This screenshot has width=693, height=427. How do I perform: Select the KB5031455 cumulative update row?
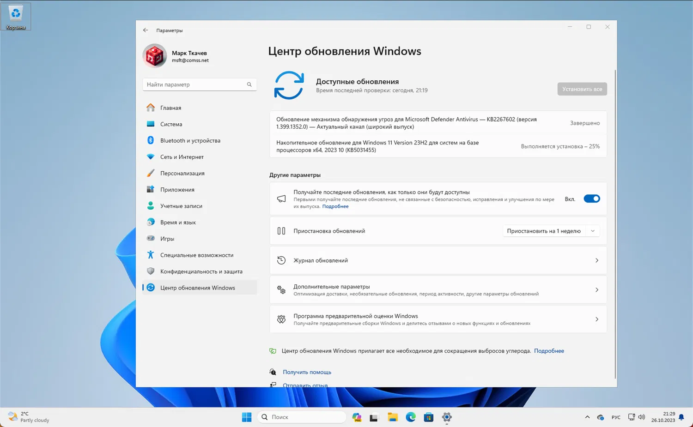438,146
